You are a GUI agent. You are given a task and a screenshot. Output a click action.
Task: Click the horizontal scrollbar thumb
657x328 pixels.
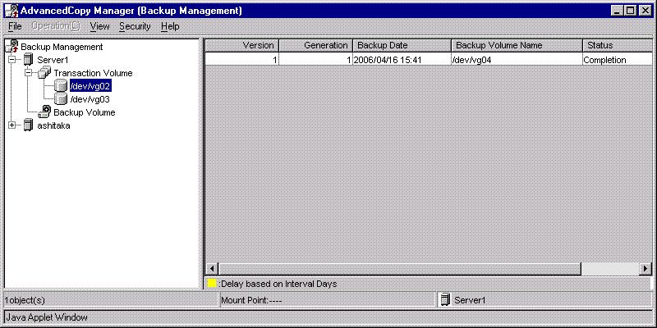399,269
